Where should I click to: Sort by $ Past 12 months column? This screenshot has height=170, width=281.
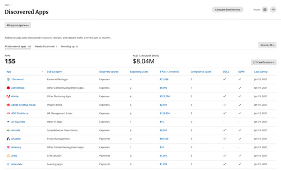tap(170, 72)
